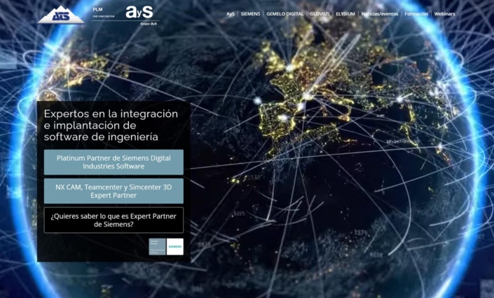Screen dimensions: 494x298
Task: Click NX CAM, Teamcenter y Simcenter button
Action: 114,191
